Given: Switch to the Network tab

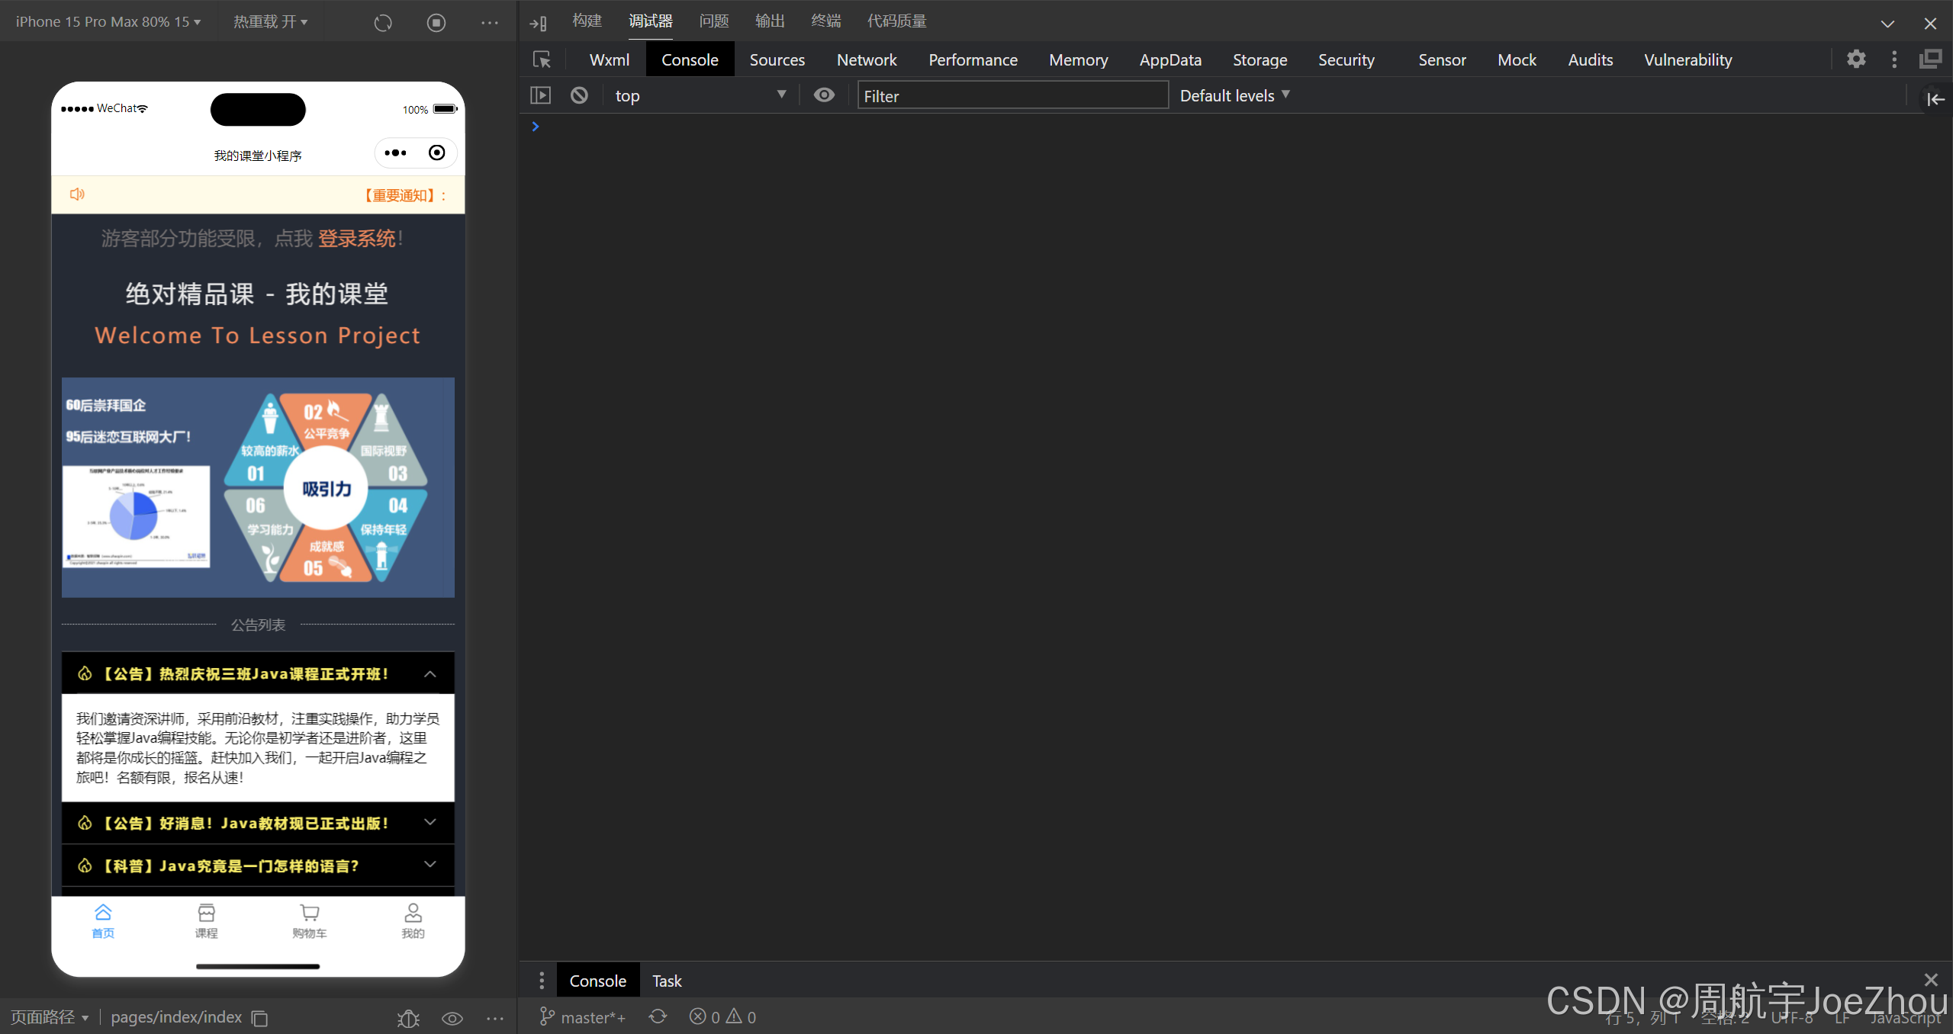Looking at the screenshot, I should [x=866, y=59].
